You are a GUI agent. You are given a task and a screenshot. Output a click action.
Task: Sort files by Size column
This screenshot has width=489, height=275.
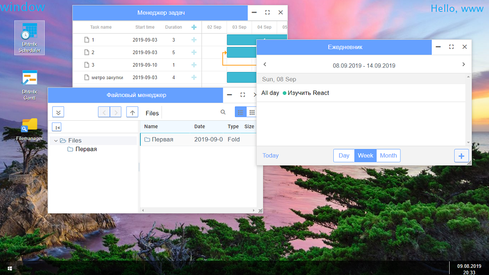[x=249, y=126]
